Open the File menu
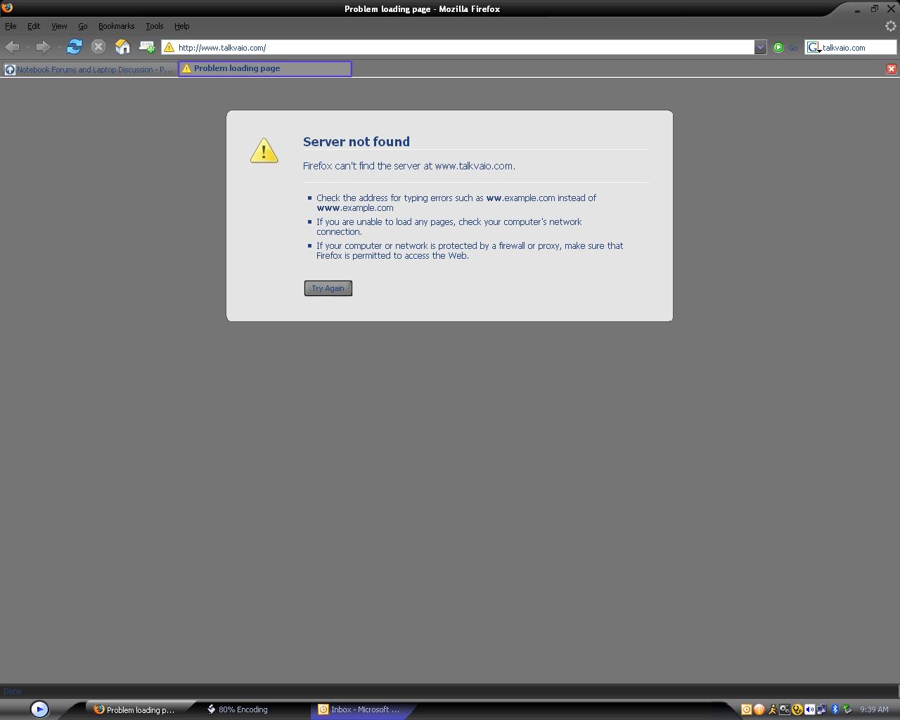This screenshot has width=900, height=720. coord(11,26)
